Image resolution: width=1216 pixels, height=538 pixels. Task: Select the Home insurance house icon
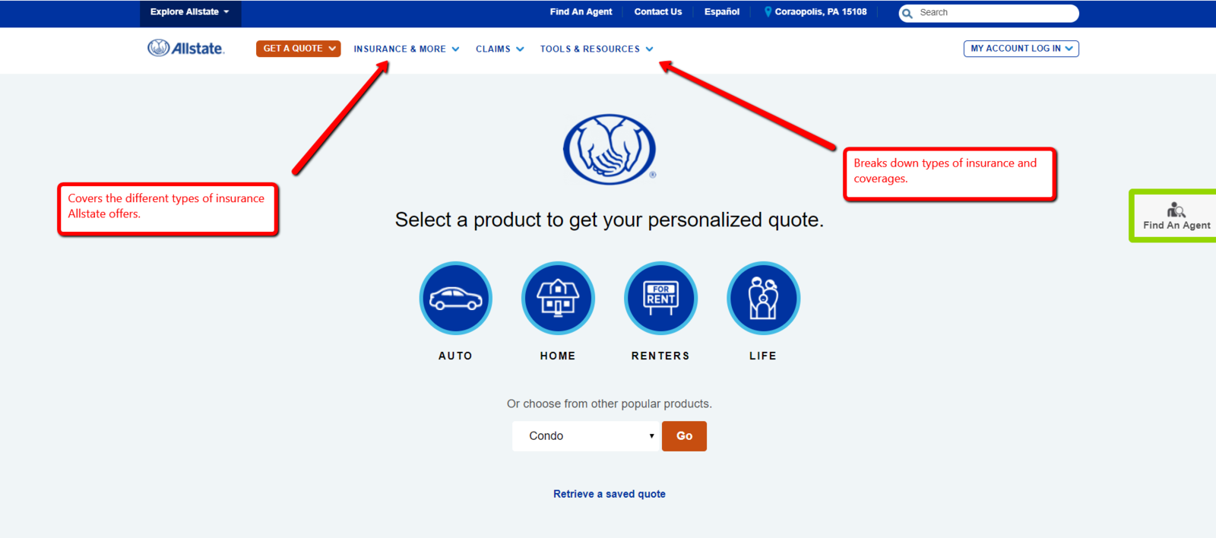tap(558, 298)
